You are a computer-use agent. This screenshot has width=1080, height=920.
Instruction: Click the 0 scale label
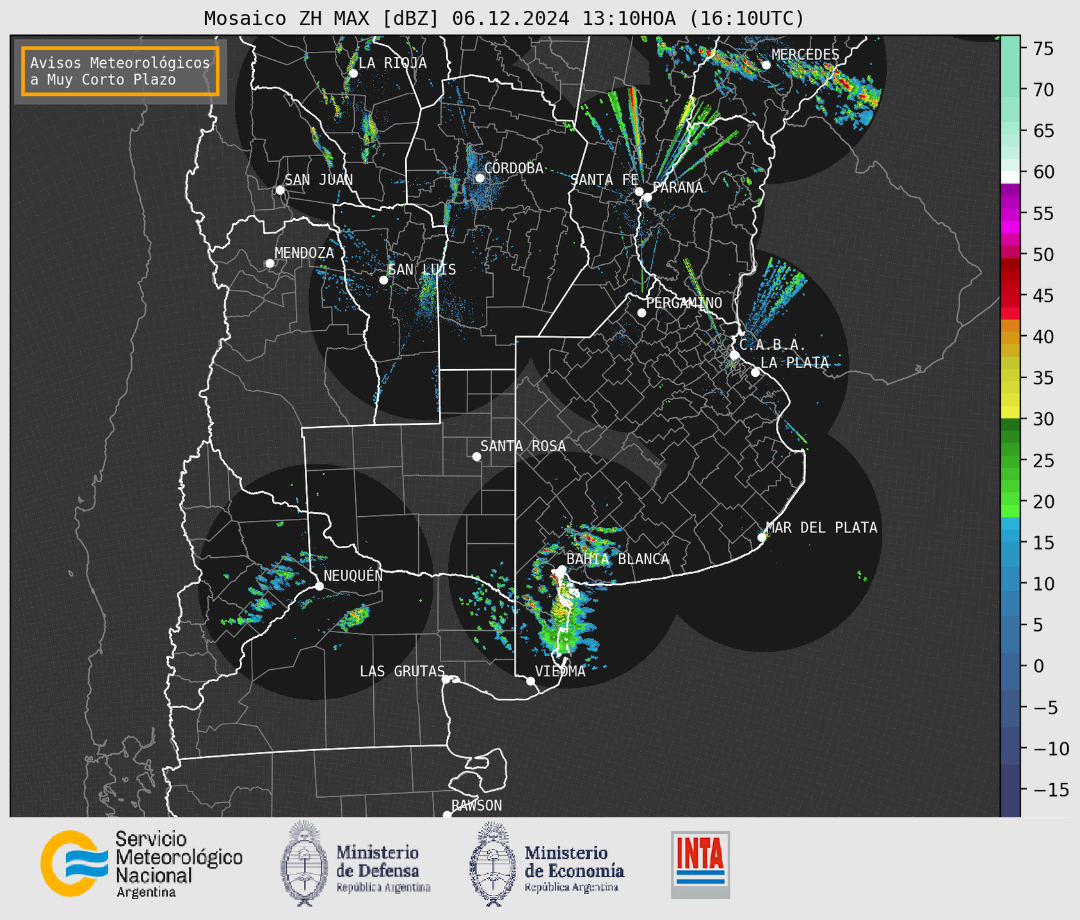click(x=1038, y=667)
